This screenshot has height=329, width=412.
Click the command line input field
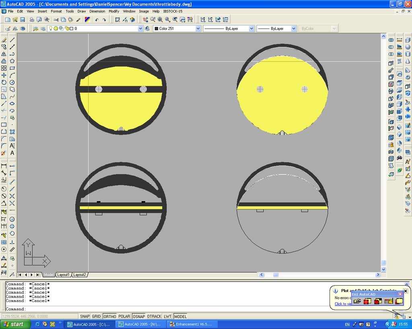(161, 309)
